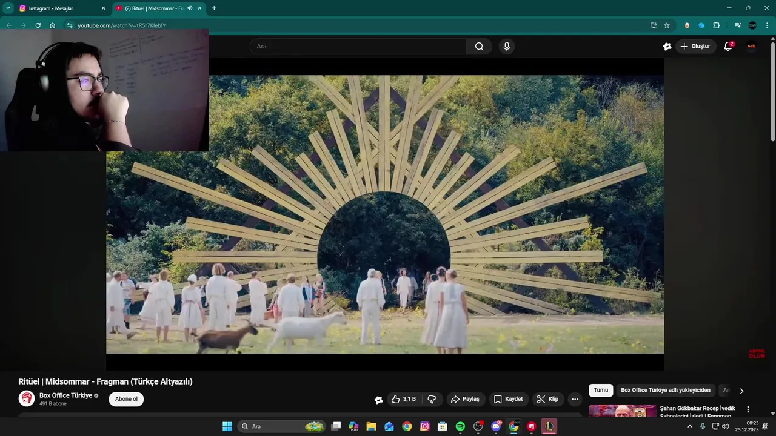Go back in browser history
Image resolution: width=776 pixels, height=436 pixels.
(8, 25)
